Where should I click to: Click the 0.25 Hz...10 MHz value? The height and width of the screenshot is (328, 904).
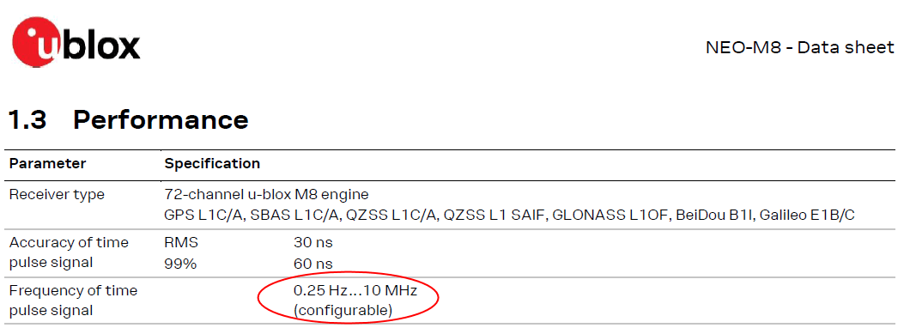355,290
